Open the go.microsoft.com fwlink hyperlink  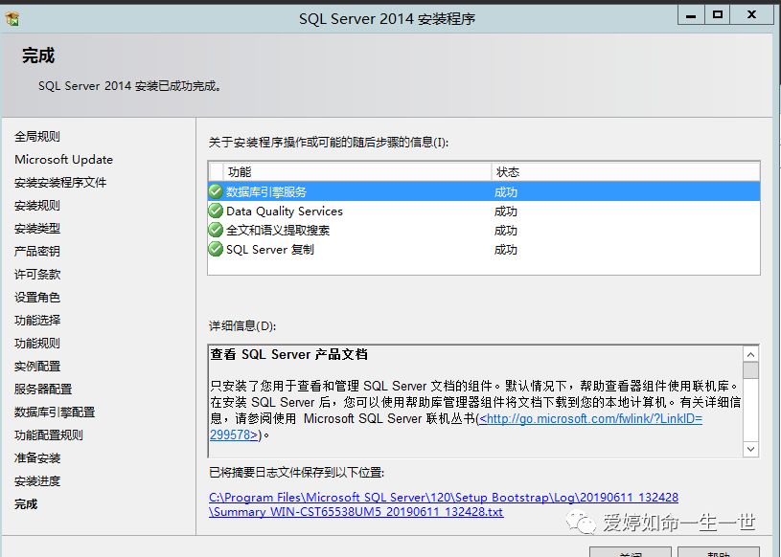(590, 419)
